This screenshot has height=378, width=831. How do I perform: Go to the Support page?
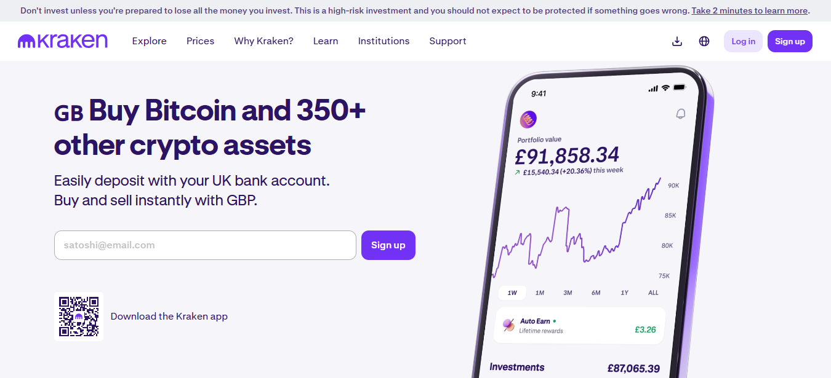tap(448, 41)
